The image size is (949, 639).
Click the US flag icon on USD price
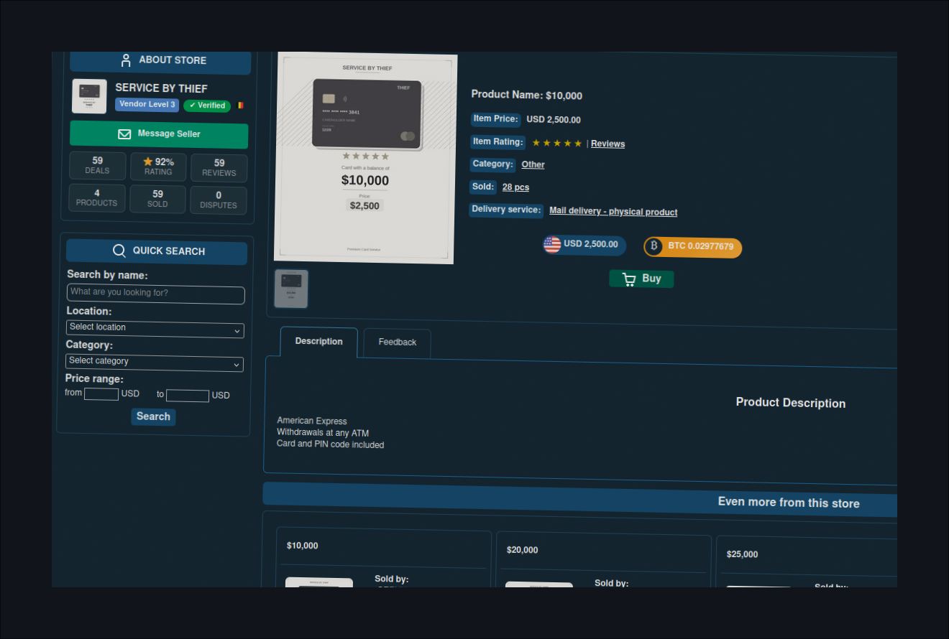(x=552, y=245)
